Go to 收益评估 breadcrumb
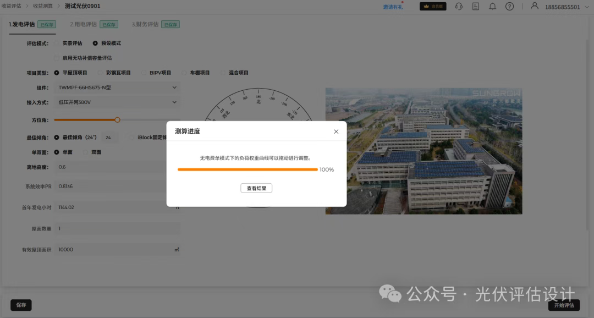 [x=12, y=6]
